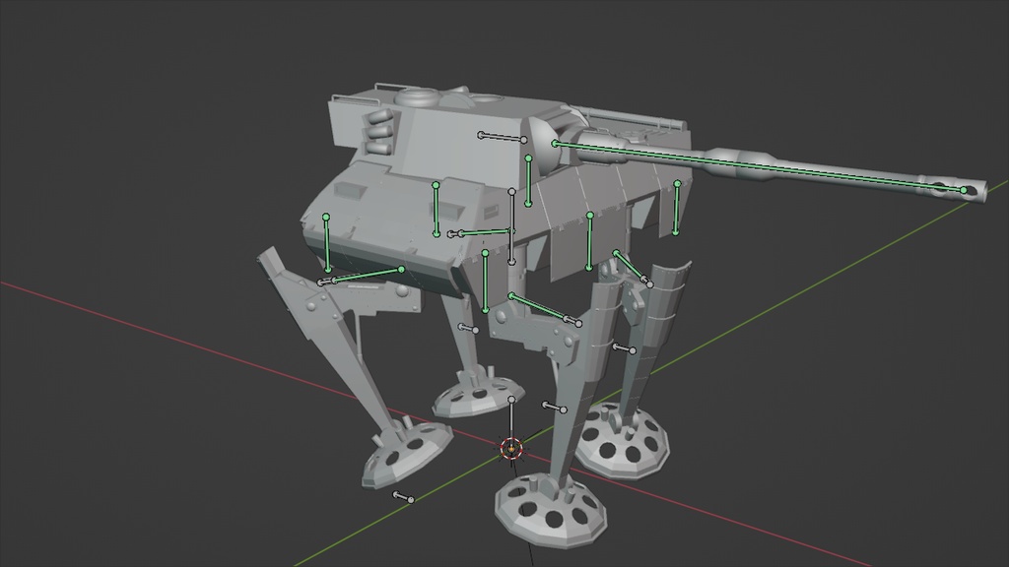Select the tall white vertical bone at hull center
This screenshot has width=1009, height=567.
pos(511,226)
